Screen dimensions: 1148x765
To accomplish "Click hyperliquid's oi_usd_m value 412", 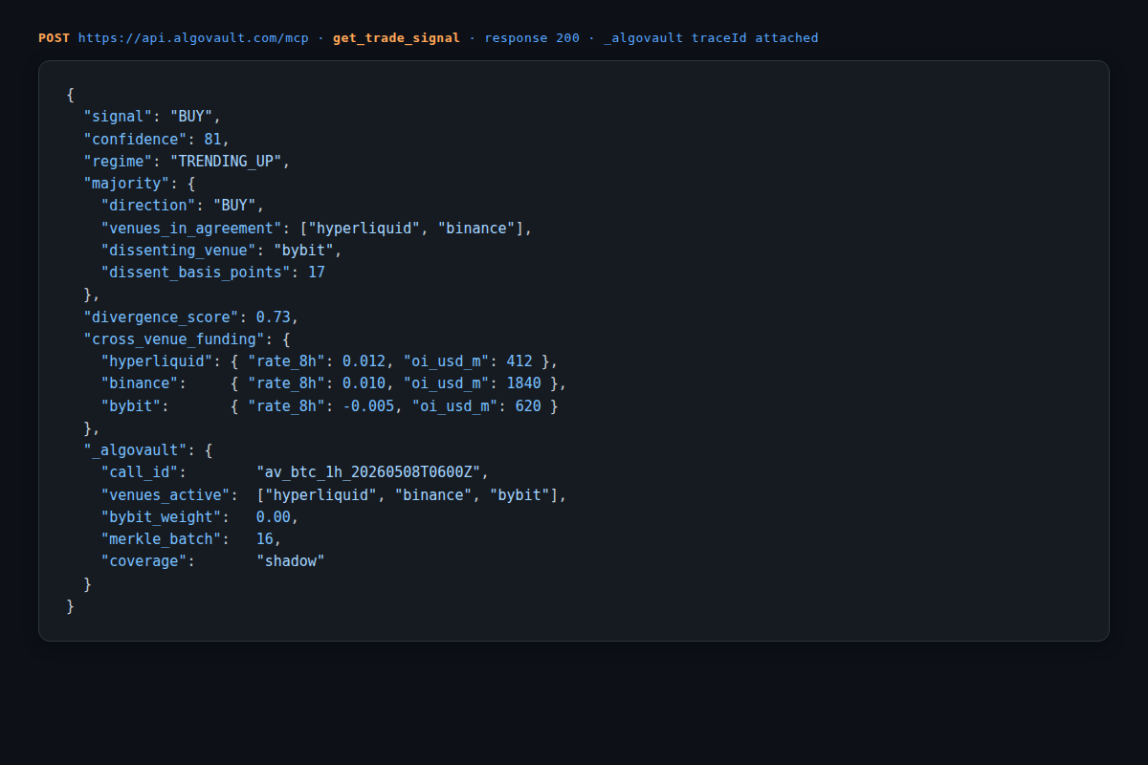I will pyautogui.click(x=520, y=361).
